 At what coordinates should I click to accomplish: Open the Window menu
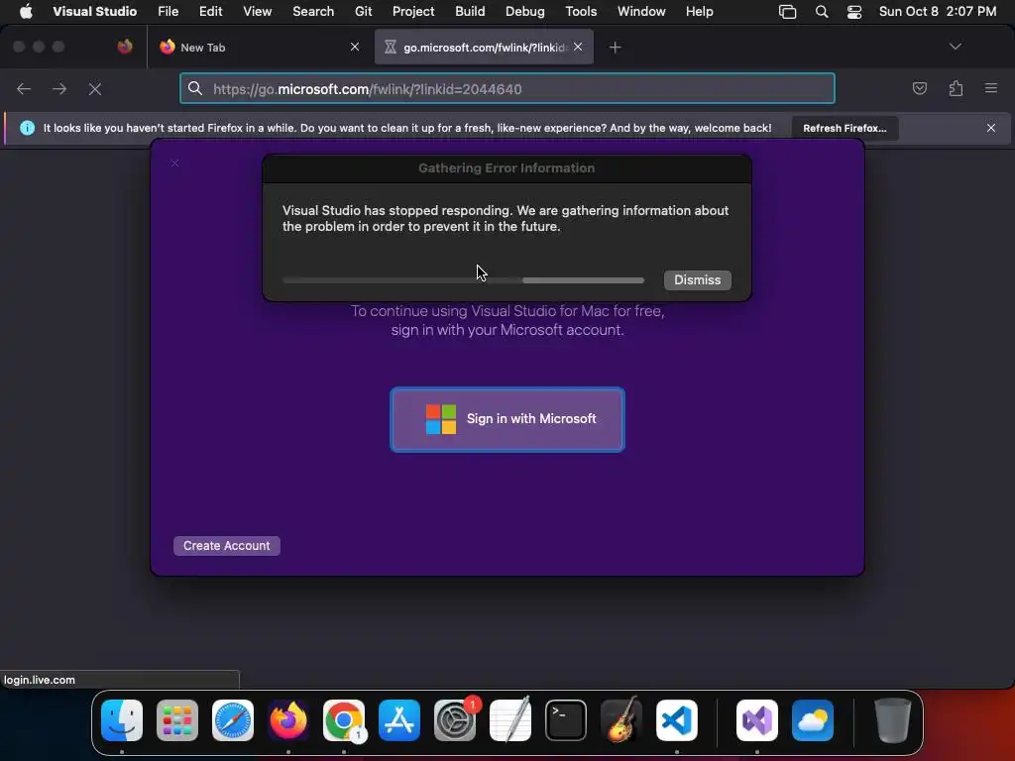(641, 12)
